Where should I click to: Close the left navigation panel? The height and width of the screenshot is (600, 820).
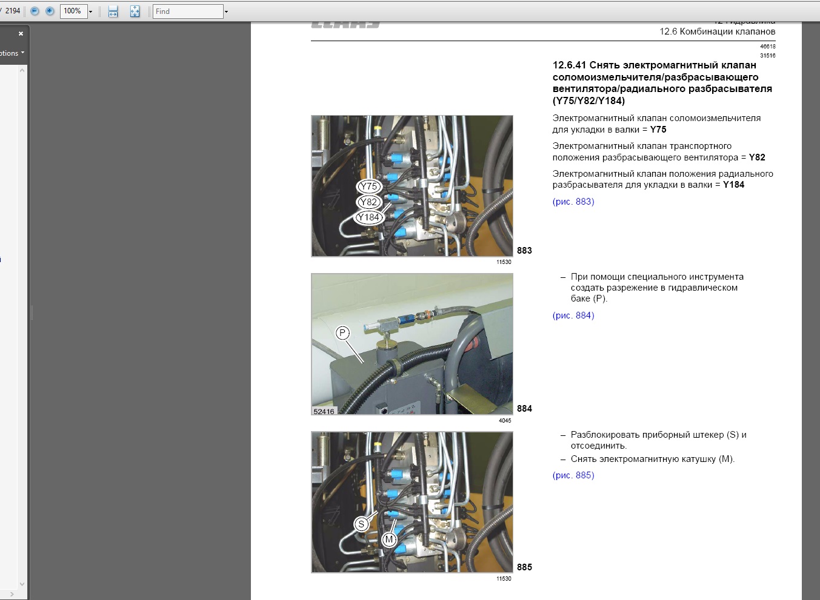[21, 34]
